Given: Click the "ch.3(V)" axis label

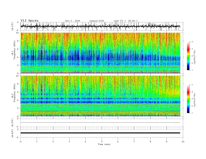Looking at the screenshot, I should [12, 123].
